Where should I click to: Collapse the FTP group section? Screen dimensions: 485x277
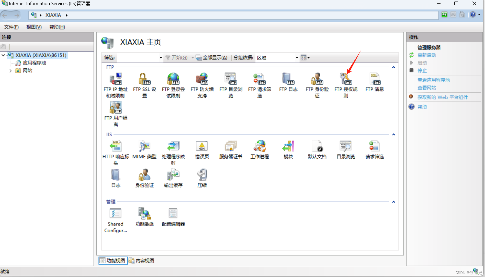coord(393,67)
